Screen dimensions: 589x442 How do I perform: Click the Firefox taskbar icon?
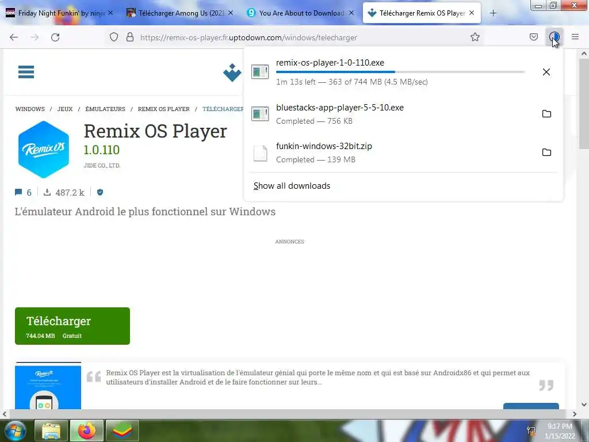pos(87,430)
